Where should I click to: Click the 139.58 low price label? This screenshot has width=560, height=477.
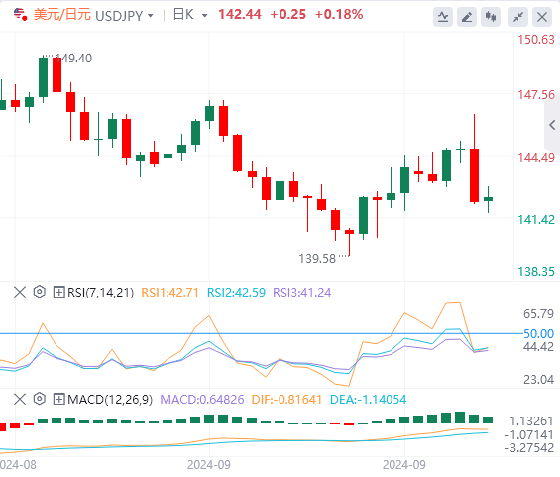click(x=317, y=258)
